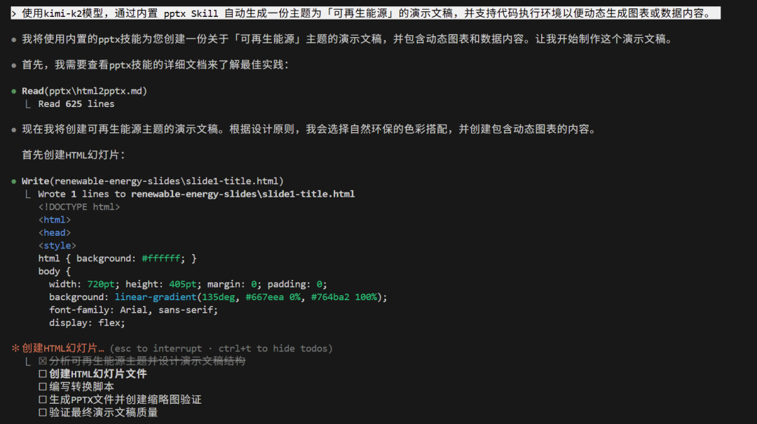Expand the Read 625 lines output connector
The width and height of the screenshot is (757, 424).
tap(27, 104)
